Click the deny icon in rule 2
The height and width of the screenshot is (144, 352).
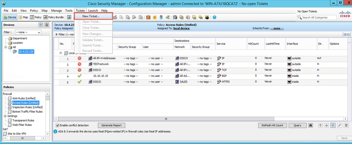[x=80, y=64]
